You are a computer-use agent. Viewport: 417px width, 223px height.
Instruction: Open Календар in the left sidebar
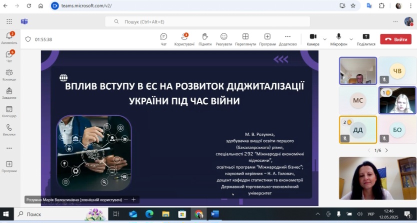coord(9,111)
